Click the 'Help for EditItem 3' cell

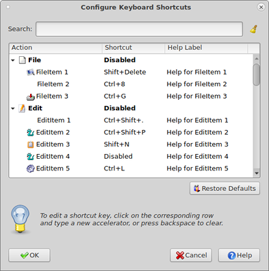tap(197, 144)
